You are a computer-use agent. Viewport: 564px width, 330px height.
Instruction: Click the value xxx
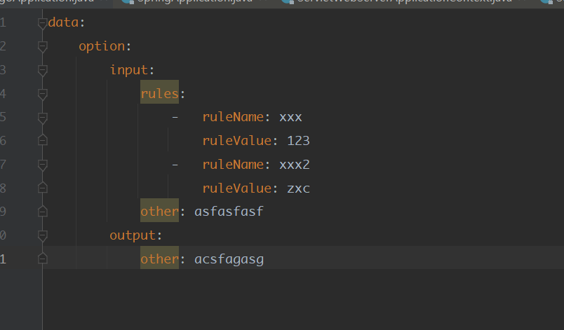click(290, 118)
